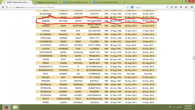The width and height of the screenshot is (195, 110).
Task: Click the SILVER BAY city cell
Action: tap(94, 63)
